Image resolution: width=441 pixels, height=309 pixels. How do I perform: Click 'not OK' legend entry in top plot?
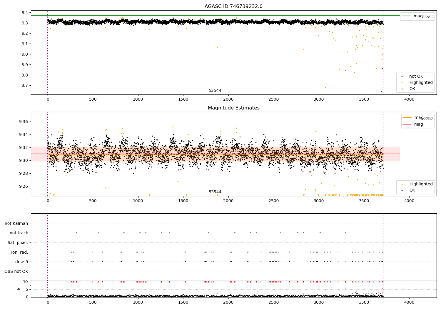(412, 77)
